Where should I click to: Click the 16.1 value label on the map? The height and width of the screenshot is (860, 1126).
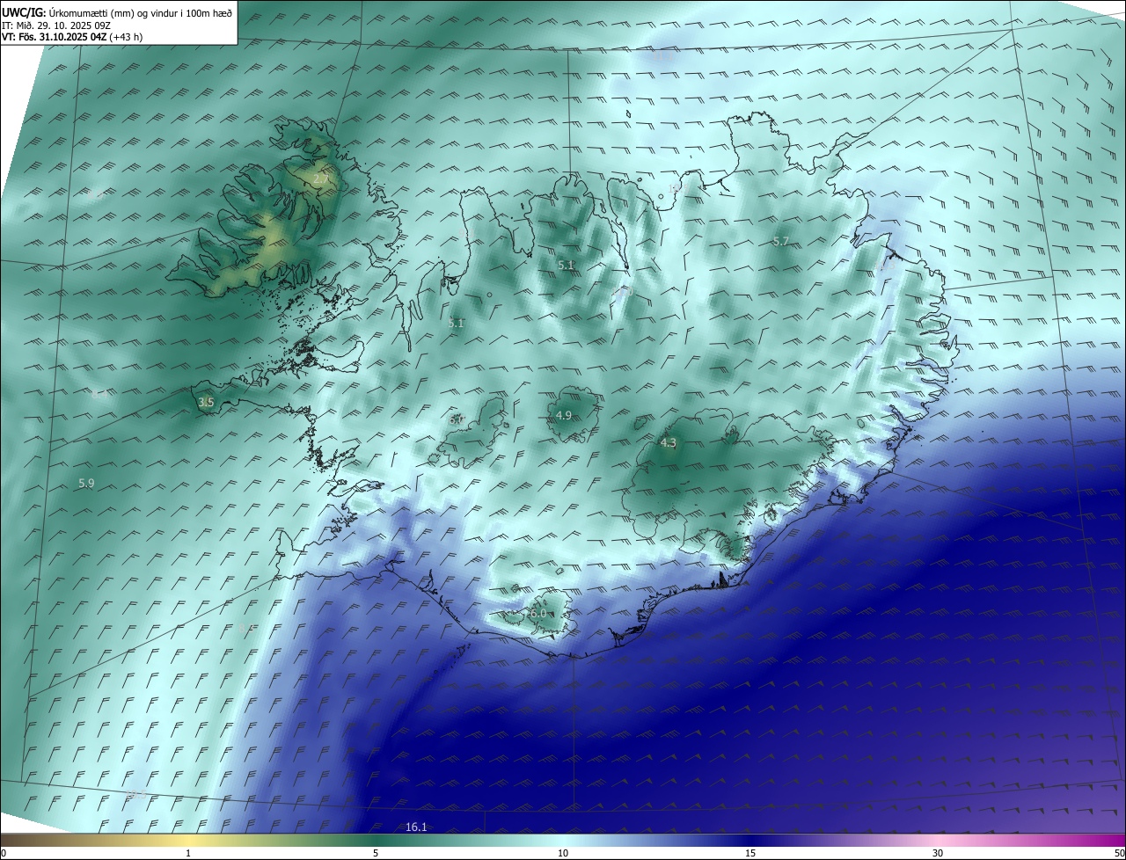coord(416,827)
